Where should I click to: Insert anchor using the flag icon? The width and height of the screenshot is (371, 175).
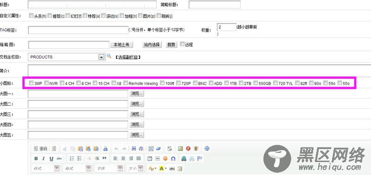[x=199, y=158]
